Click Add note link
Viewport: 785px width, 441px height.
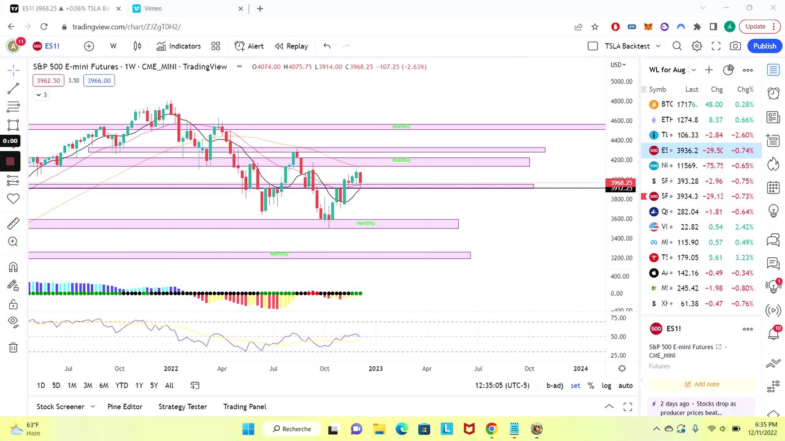coord(702,384)
